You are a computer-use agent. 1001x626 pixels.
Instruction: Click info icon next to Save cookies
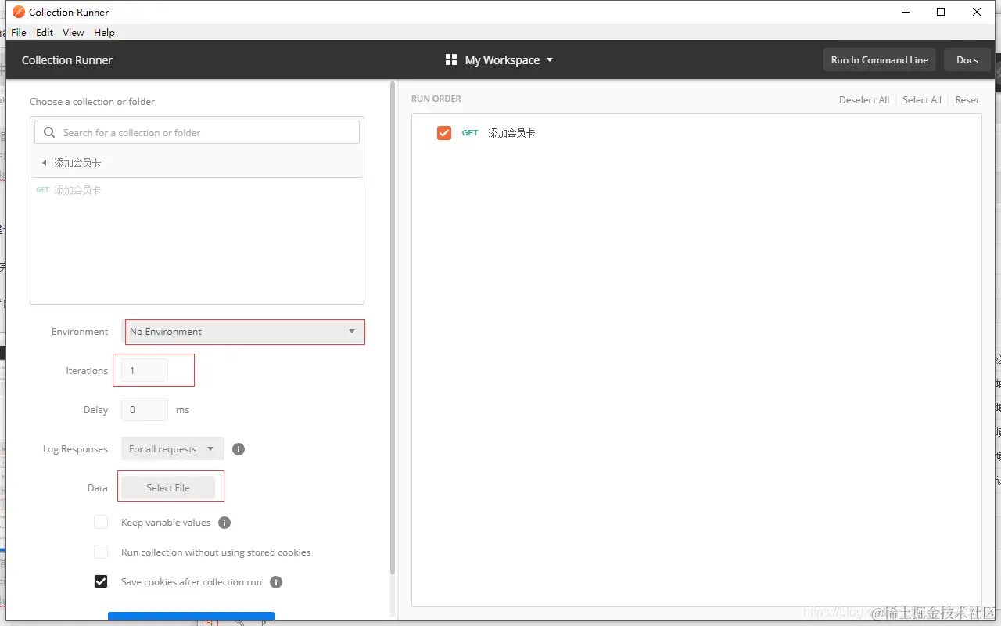[276, 582]
